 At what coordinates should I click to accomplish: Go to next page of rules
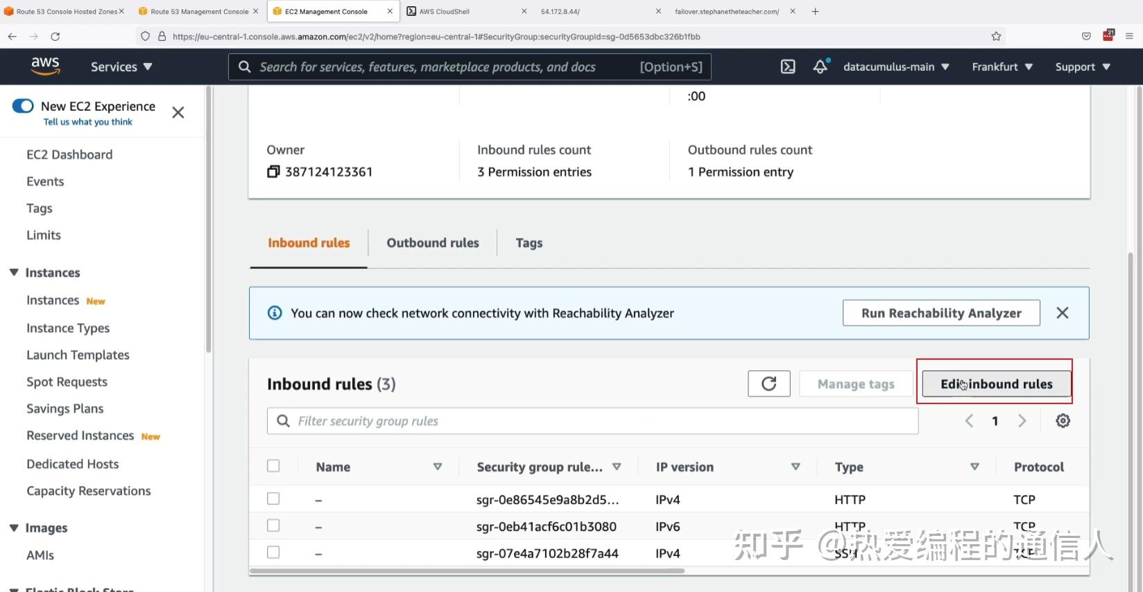(1022, 421)
